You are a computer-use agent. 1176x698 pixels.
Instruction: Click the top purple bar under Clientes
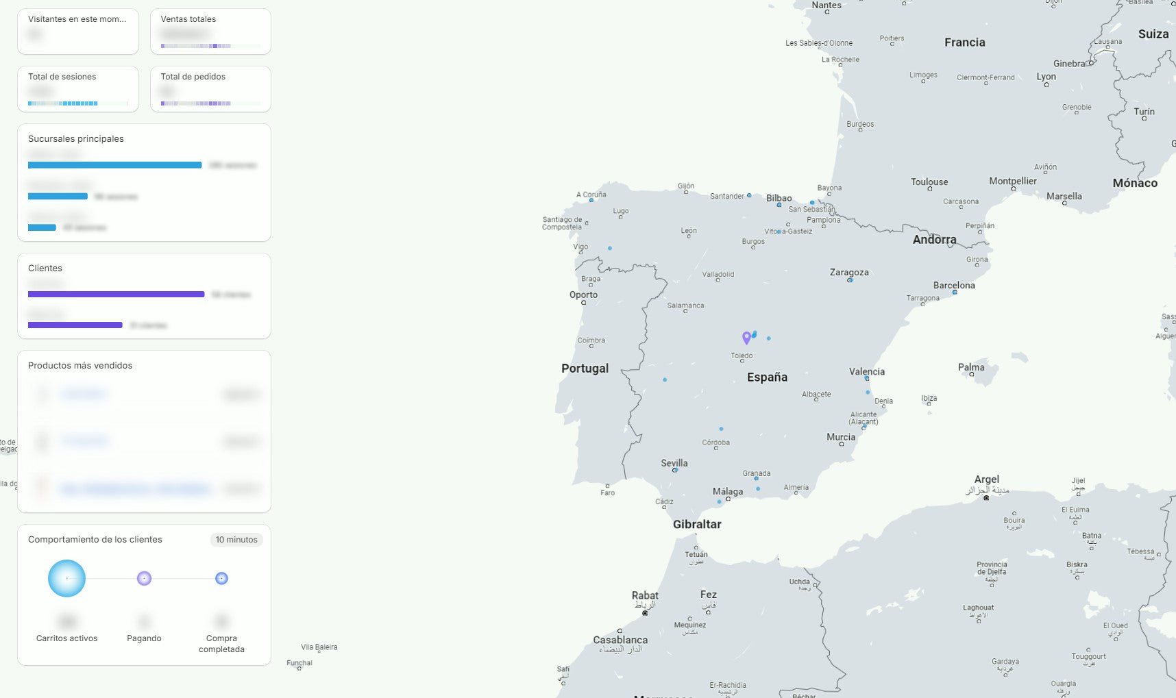(x=116, y=295)
